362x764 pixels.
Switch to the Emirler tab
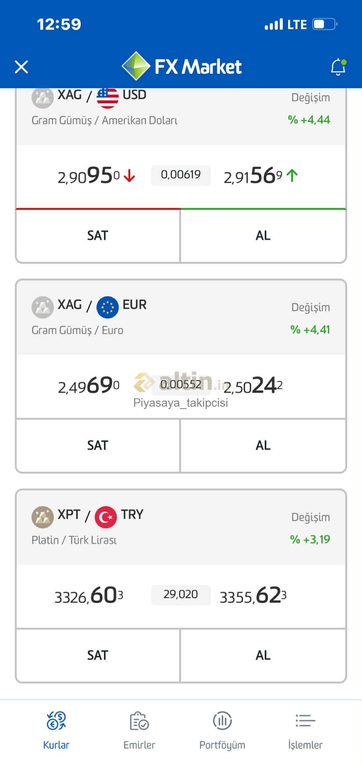coord(139,730)
